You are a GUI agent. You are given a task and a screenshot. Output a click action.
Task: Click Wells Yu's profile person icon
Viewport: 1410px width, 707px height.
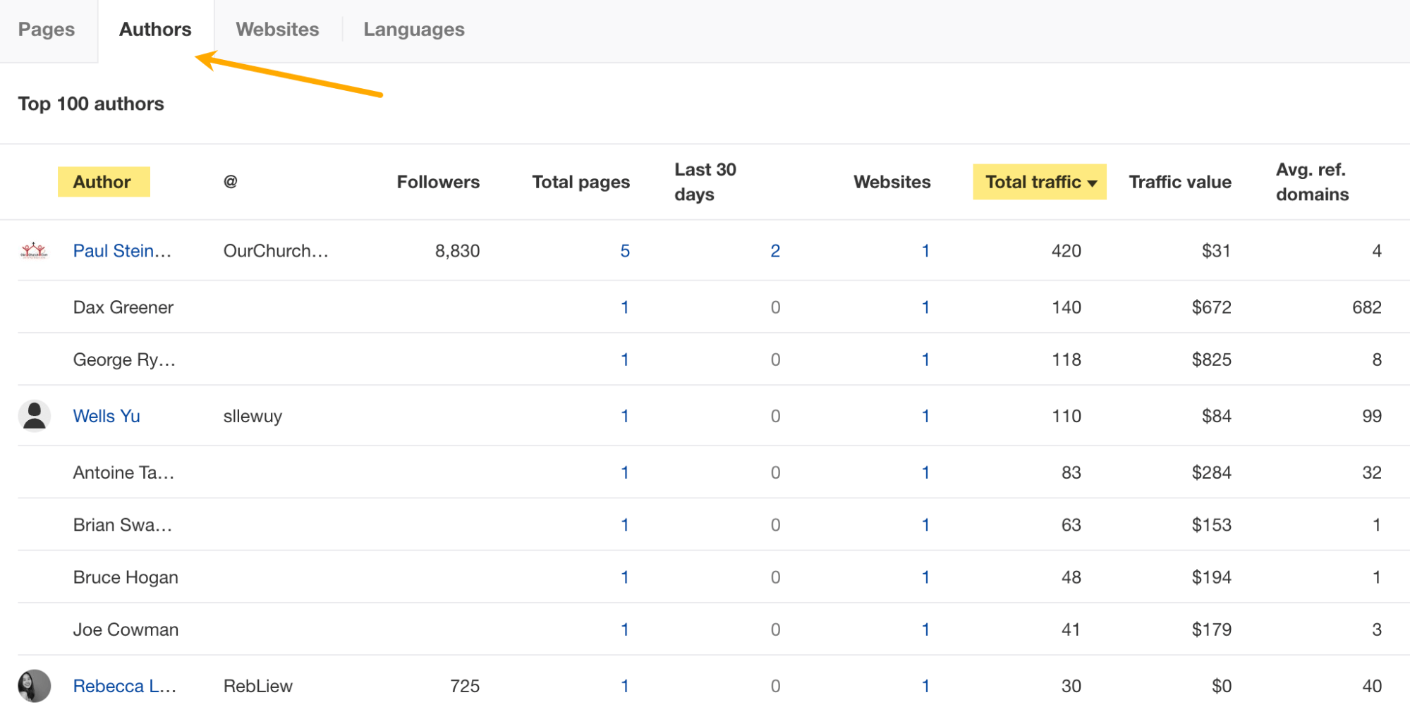click(x=34, y=415)
